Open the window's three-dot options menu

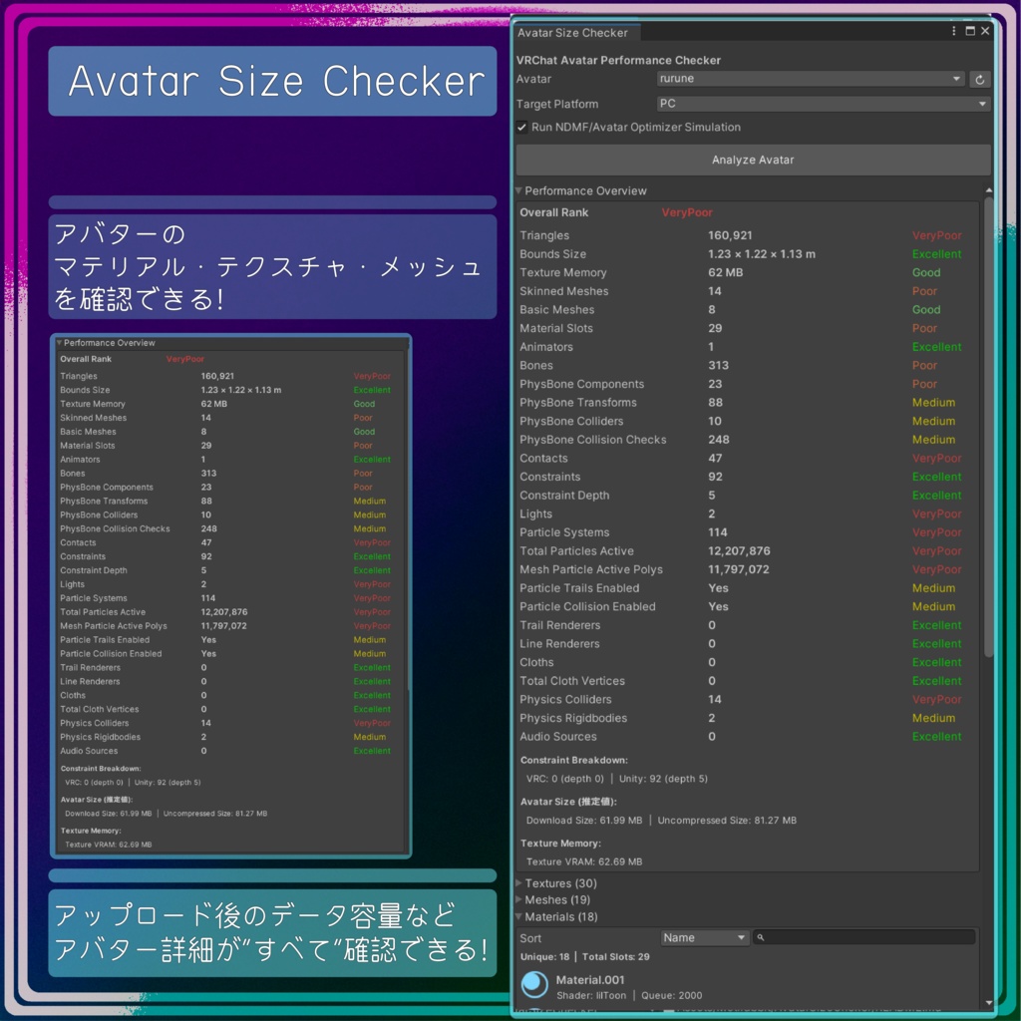pyautogui.click(x=954, y=31)
